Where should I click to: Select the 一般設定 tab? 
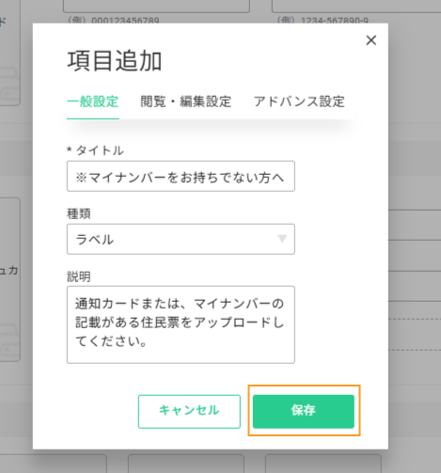click(x=93, y=102)
